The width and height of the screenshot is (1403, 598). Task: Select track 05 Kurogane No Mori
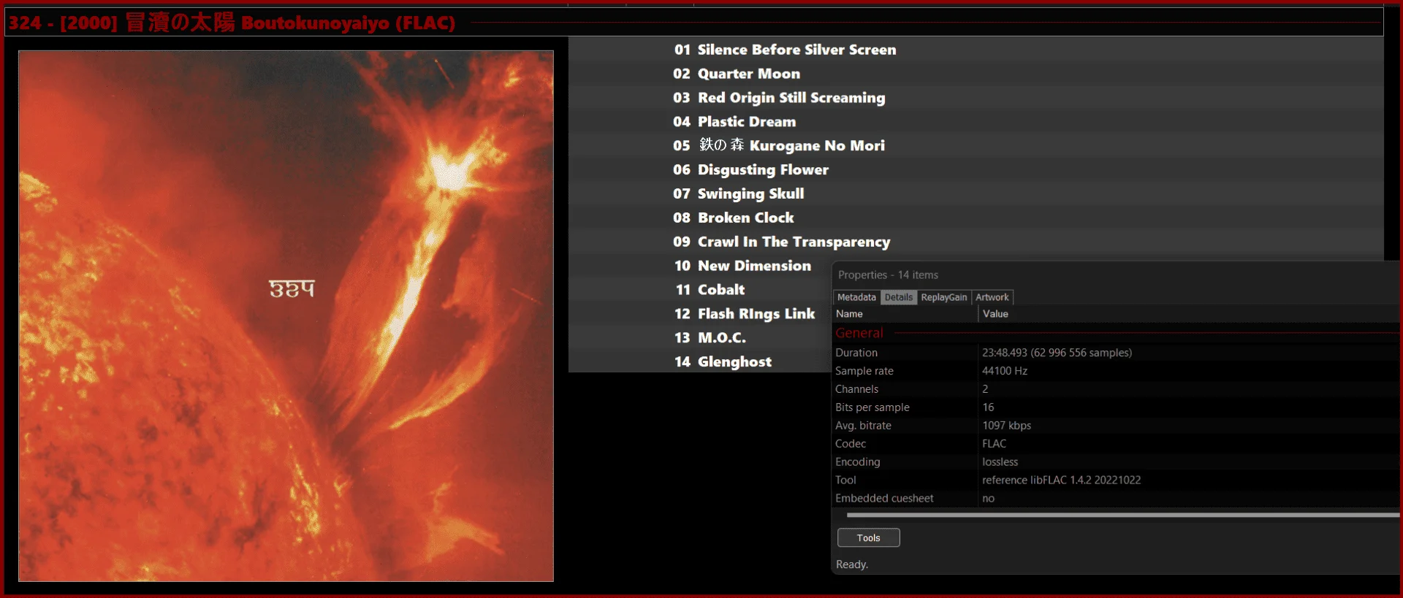(x=976, y=146)
